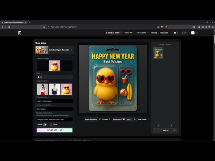Open the png format dropdown

point(129,119)
